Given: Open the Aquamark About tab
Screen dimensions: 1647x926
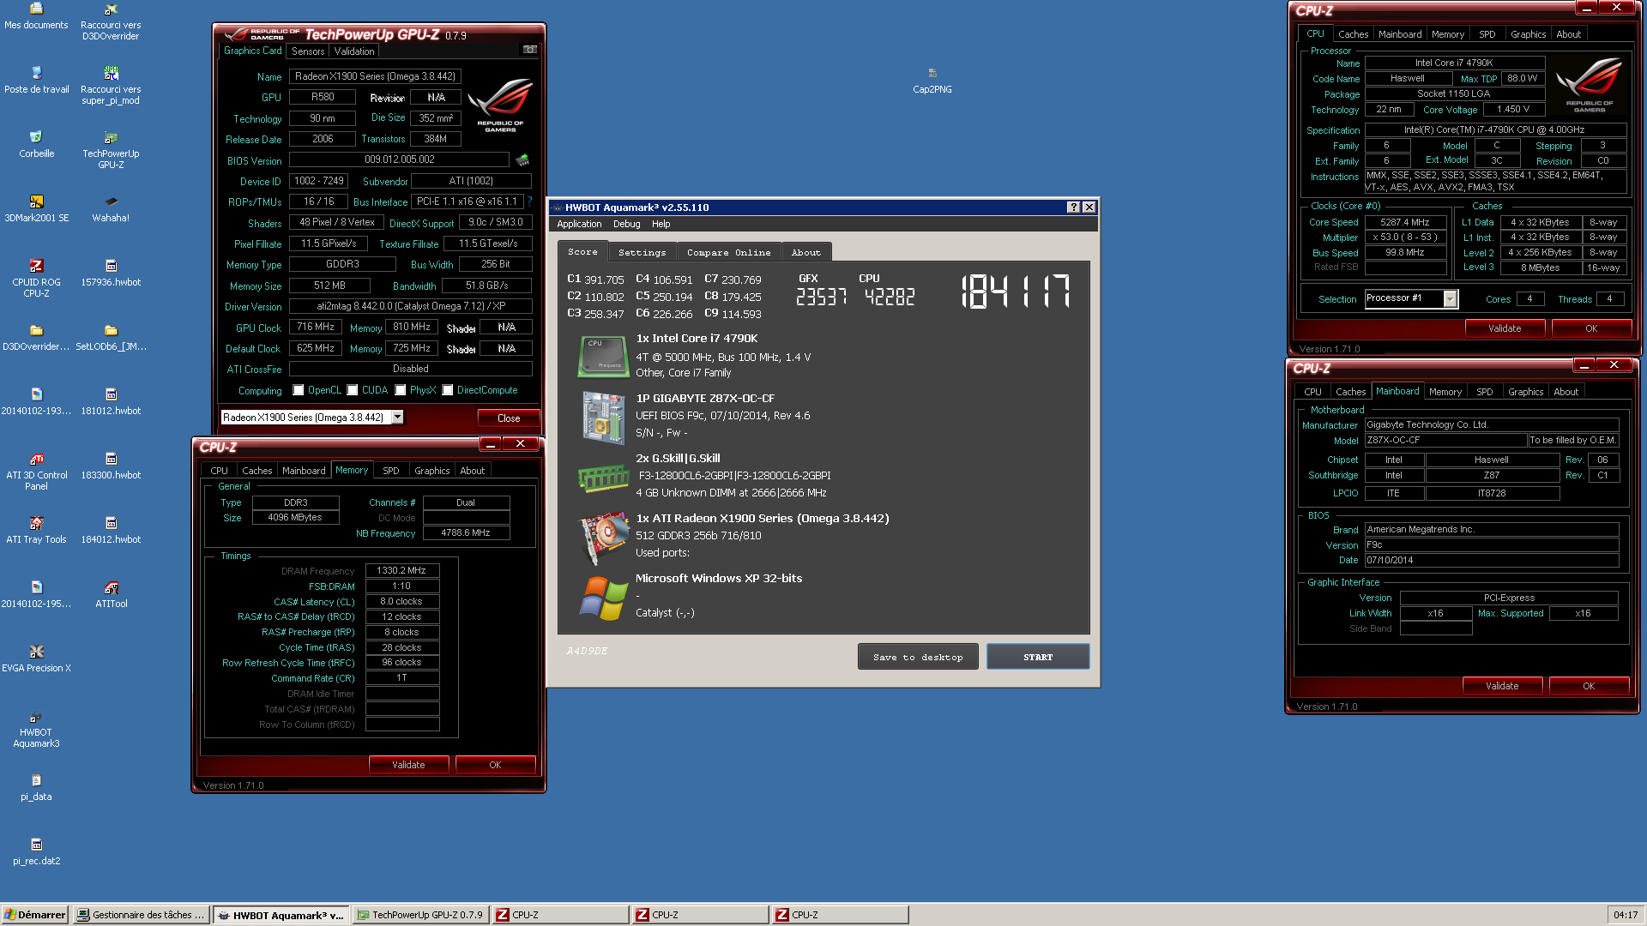Looking at the screenshot, I should click(806, 252).
